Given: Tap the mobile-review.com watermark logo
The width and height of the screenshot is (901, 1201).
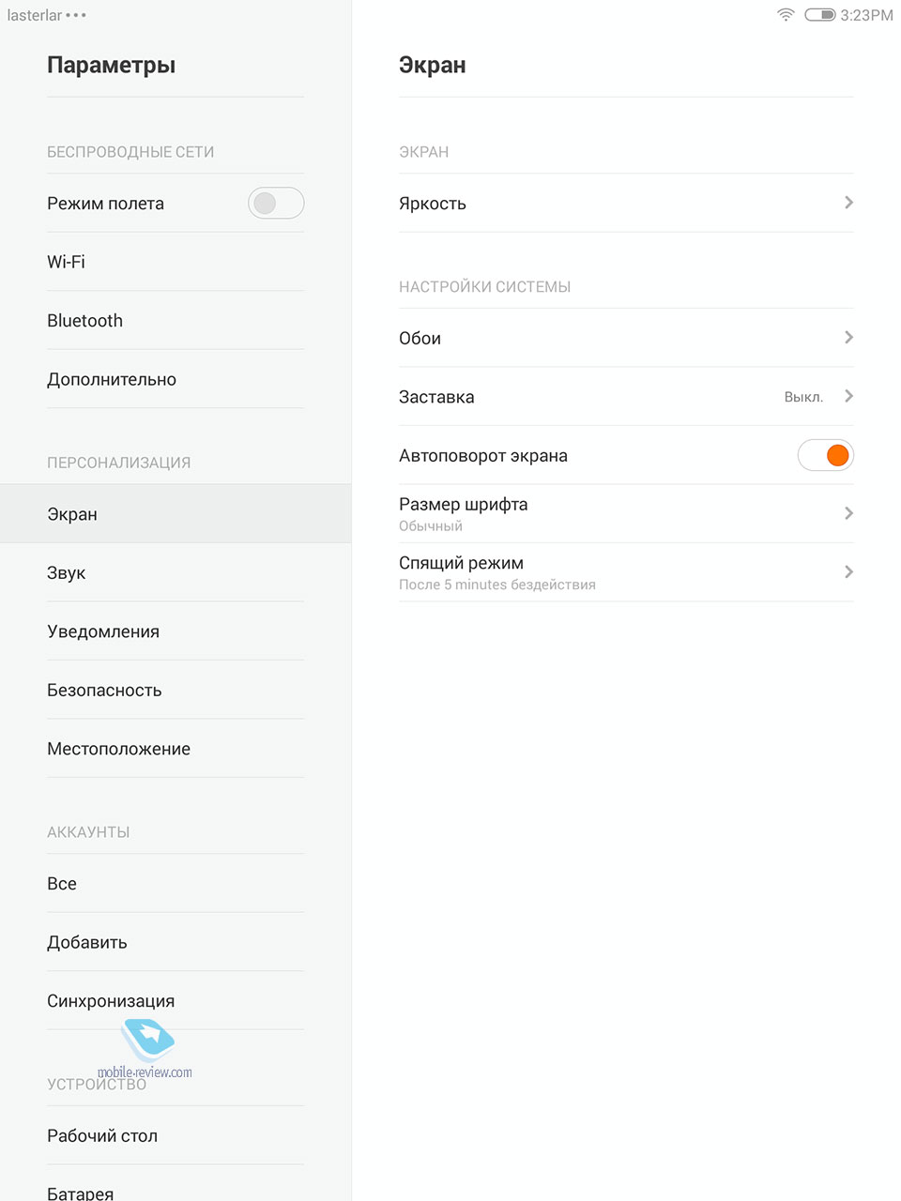Looking at the screenshot, I should point(145,1050).
